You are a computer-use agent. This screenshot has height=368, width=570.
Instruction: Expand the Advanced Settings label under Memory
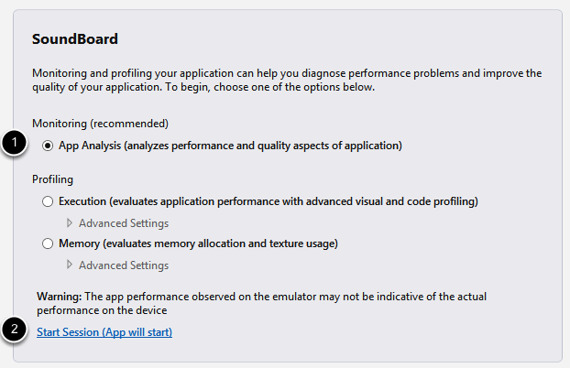click(x=124, y=265)
